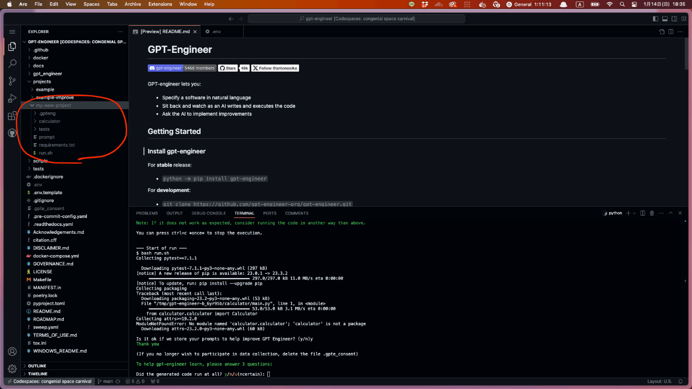Open terminal panel more actions ellipsis
The height and width of the screenshot is (389, 692).
click(x=661, y=213)
